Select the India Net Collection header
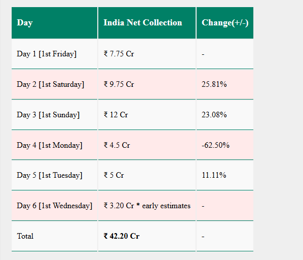The image size is (303, 260). click(x=147, y=23)
